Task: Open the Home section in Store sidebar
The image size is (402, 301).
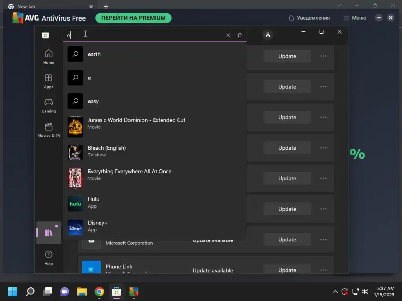Action: [48, 57]
